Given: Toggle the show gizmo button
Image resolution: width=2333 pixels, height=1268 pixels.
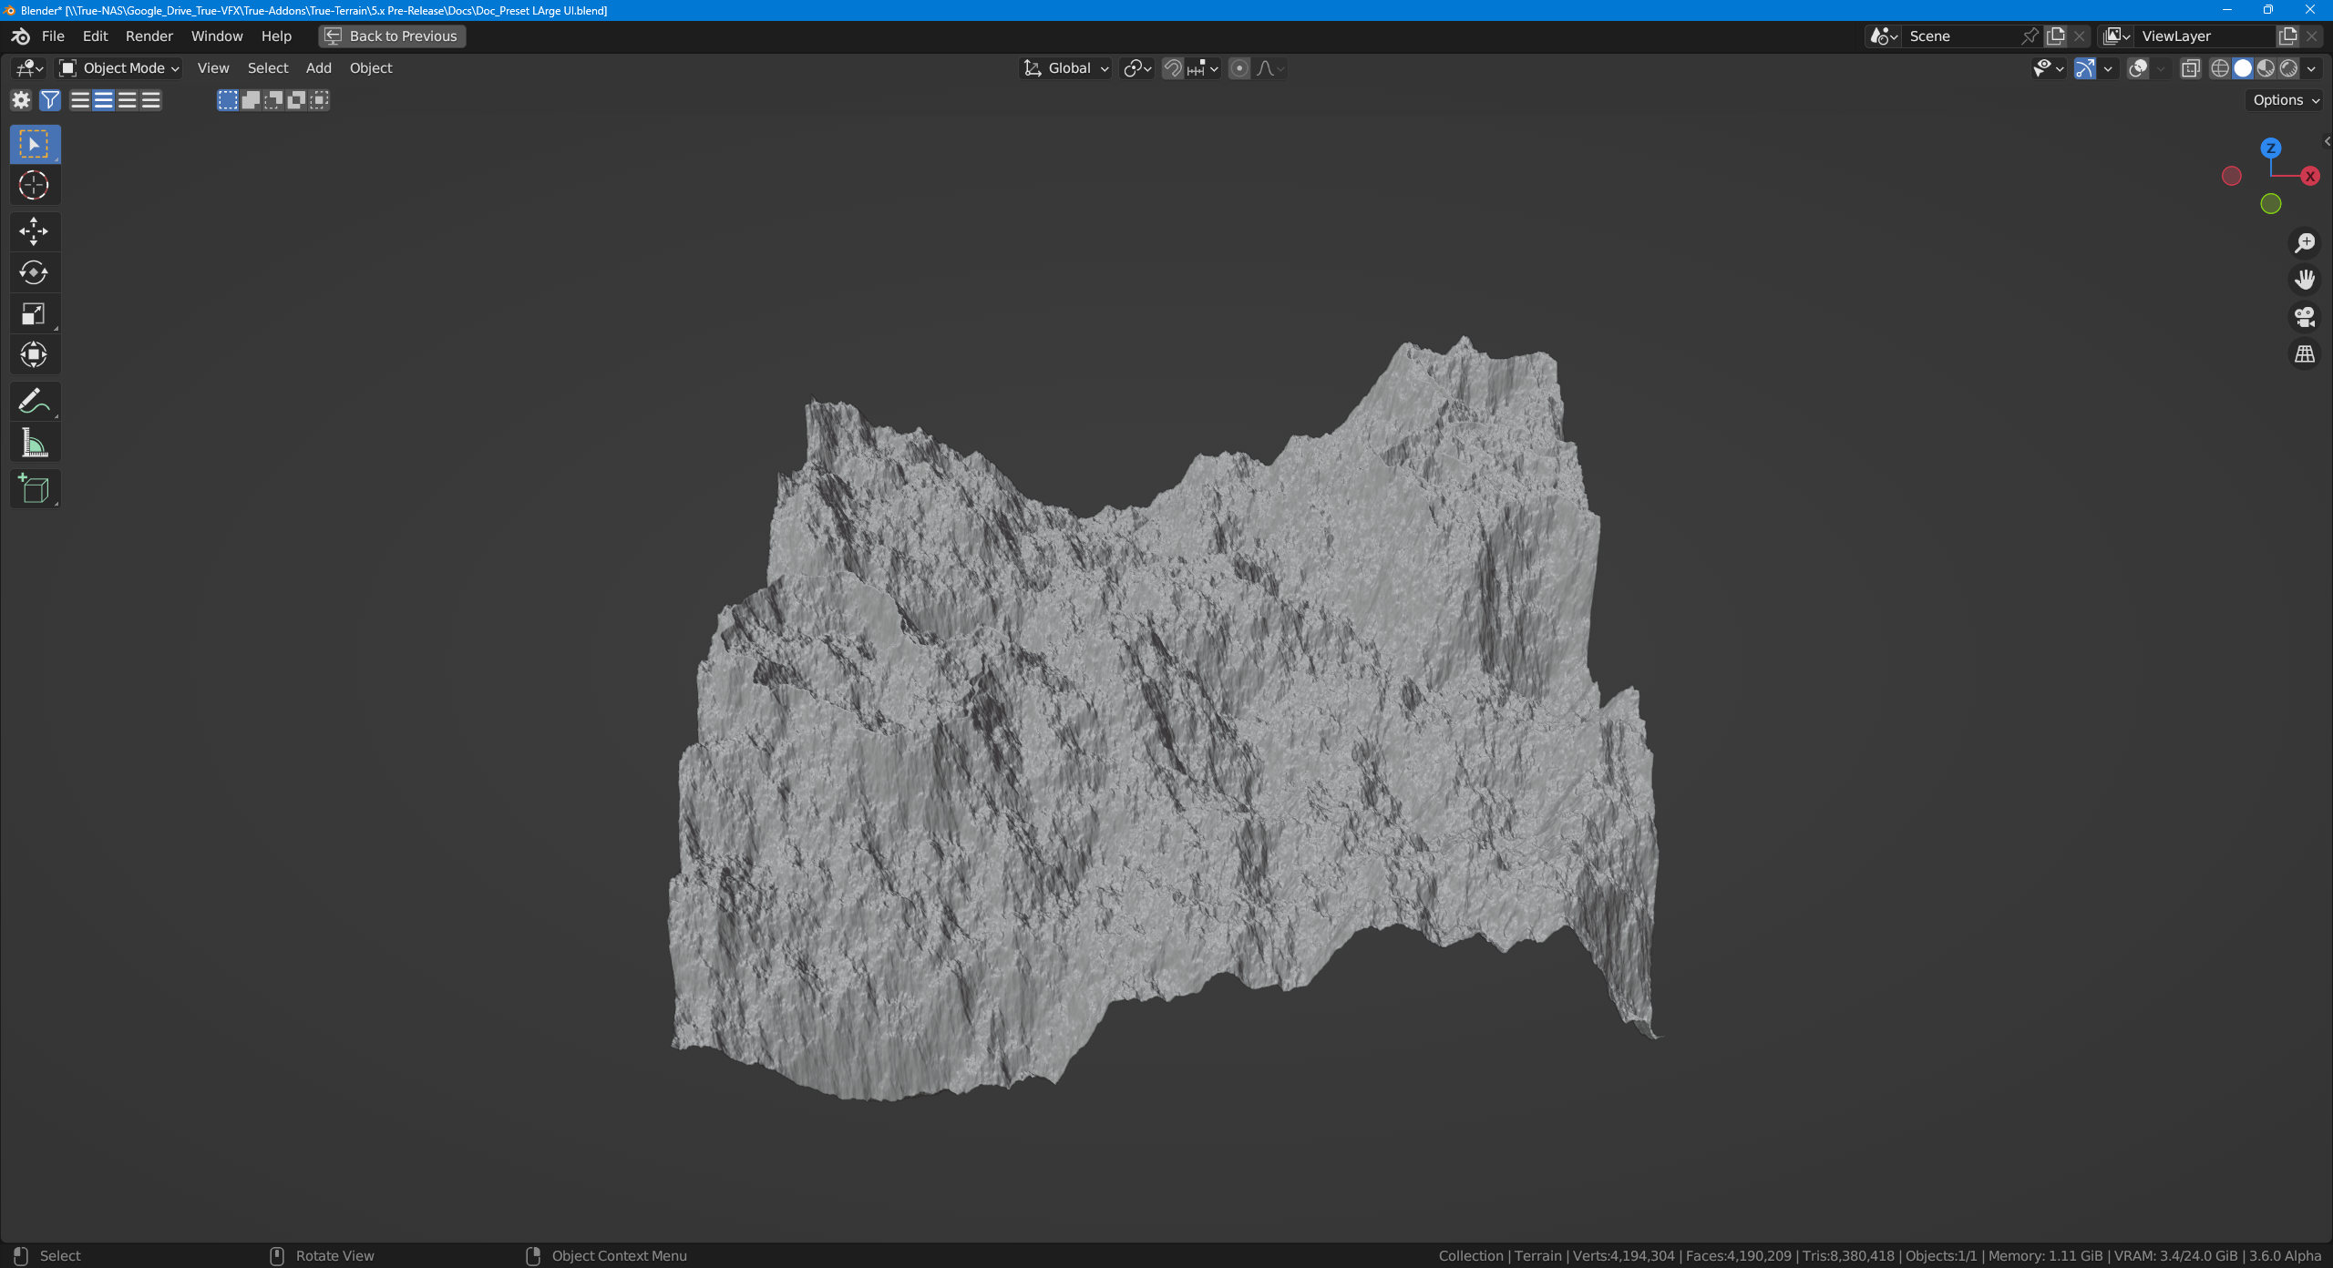Looking at the screenshot, I should 2084,68.
